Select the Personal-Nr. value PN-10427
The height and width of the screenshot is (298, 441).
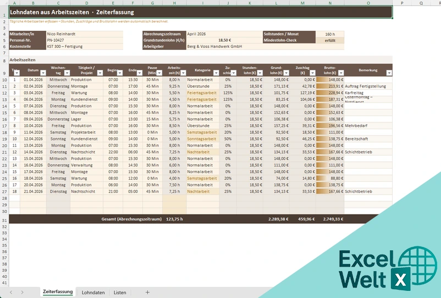pyautogui.click(x=85, y=40)
